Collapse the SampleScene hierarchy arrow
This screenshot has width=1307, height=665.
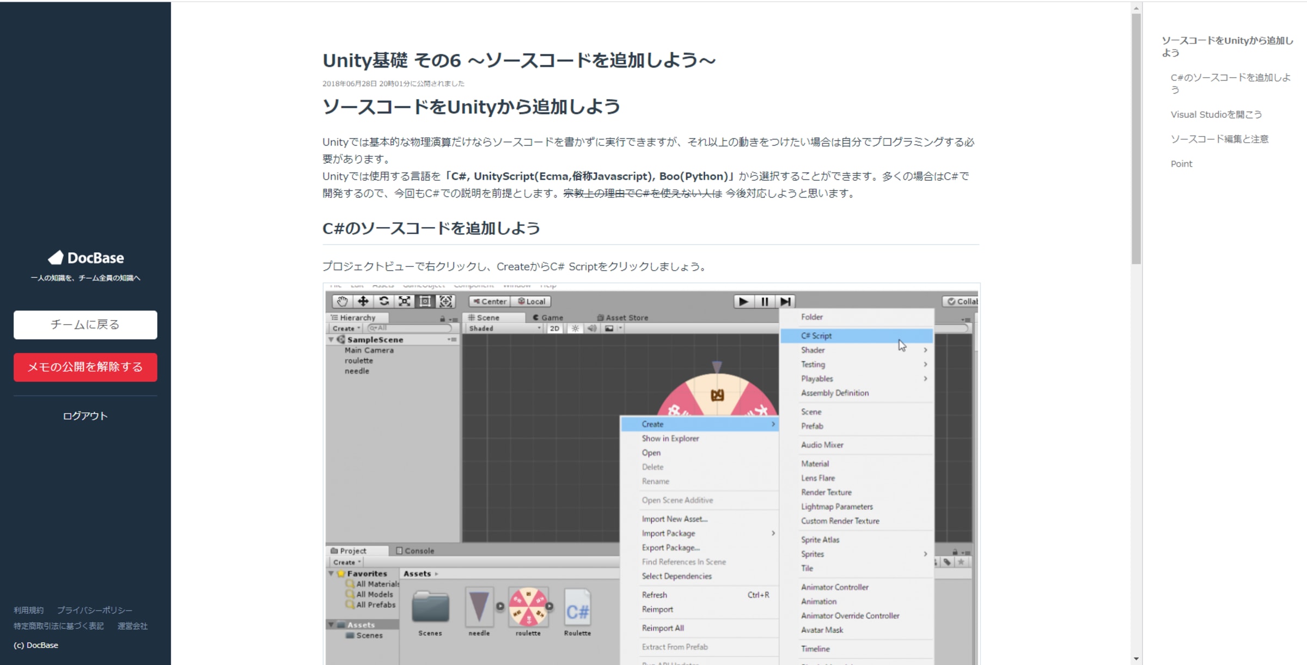pyautogui.click(x=331, y=339)
